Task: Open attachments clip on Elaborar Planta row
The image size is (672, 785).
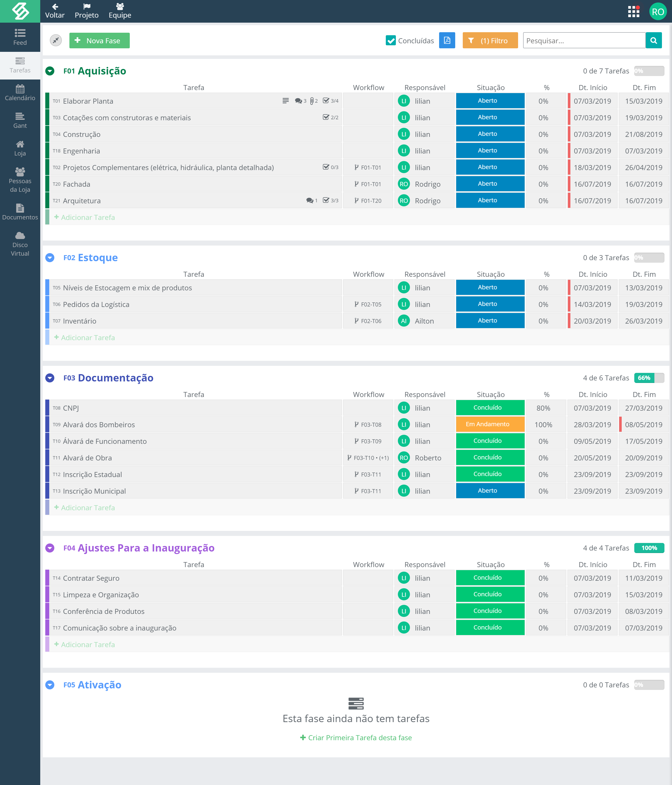Action: [314, 101]
